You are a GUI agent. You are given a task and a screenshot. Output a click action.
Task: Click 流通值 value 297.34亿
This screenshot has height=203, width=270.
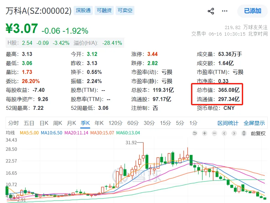(229, 99)
